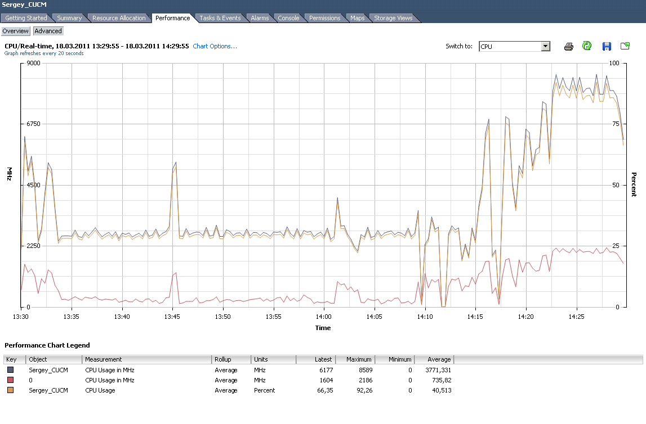Open the Tasks & Events tab
The image size is (646, 424).
(x=220, y=18)
